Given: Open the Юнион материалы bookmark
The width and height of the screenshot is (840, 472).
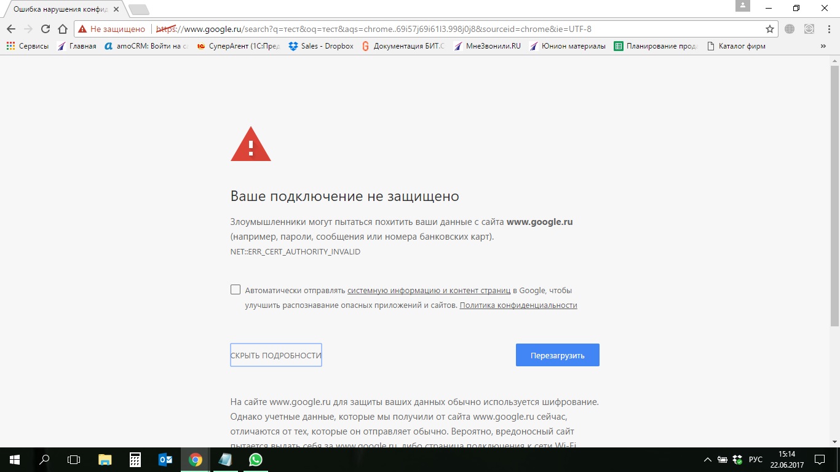Looking at the screenshot, I should coord(568,46).
